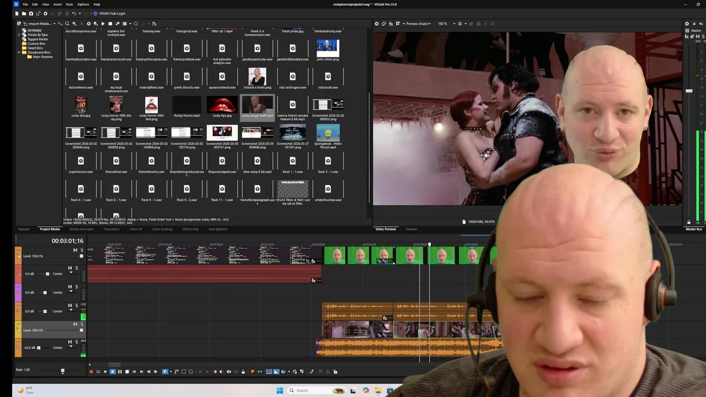Open the File menu
The image size is (706, 397).
pos(25,4)
